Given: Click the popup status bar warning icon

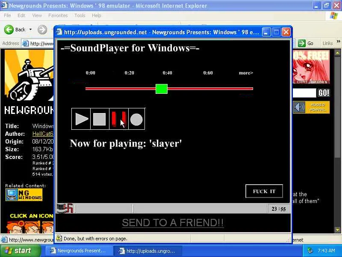Looking at the screenshot, I should (59, 238).
